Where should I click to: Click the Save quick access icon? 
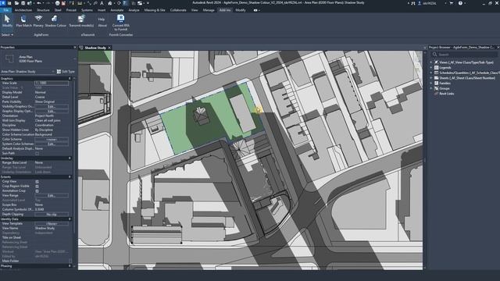click(23, 3)
